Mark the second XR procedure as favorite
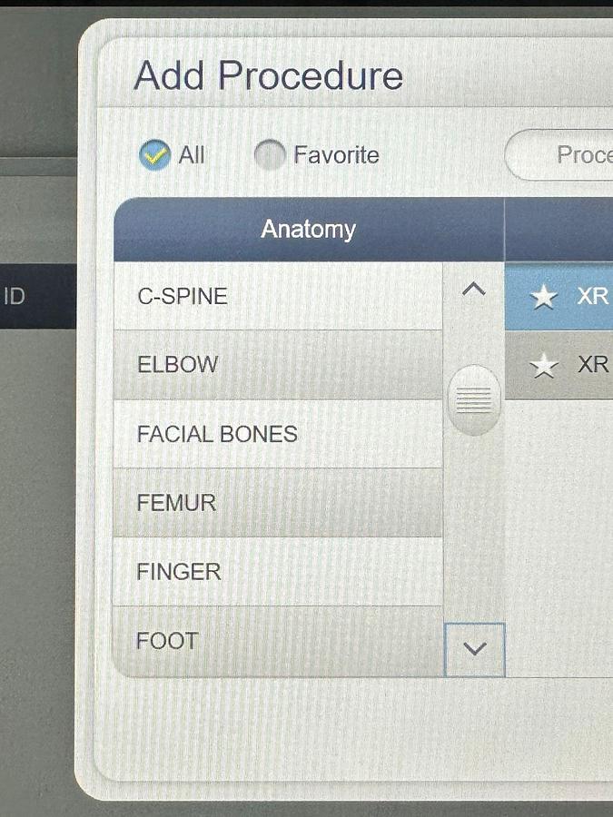 click(x=544, y=364)
